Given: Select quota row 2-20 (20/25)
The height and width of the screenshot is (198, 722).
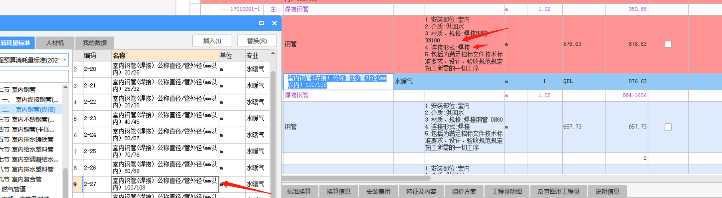Looking at the screenshot, I should point(171,69).
